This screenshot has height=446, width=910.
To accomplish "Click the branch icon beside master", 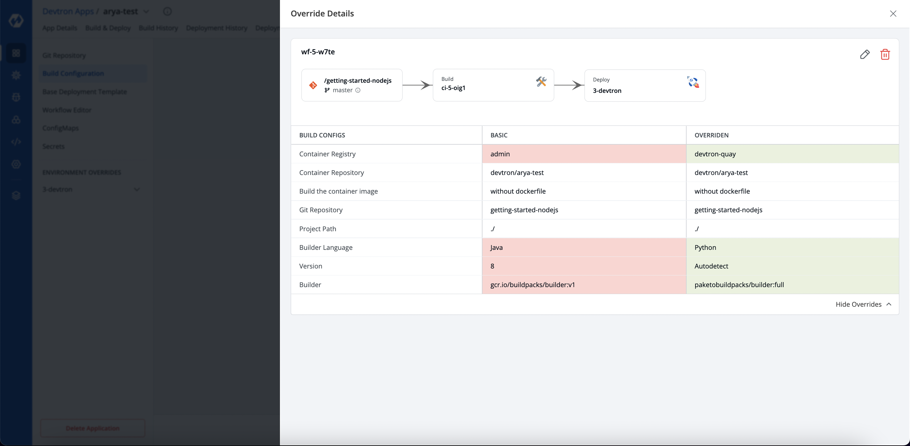I will [327, 90].
